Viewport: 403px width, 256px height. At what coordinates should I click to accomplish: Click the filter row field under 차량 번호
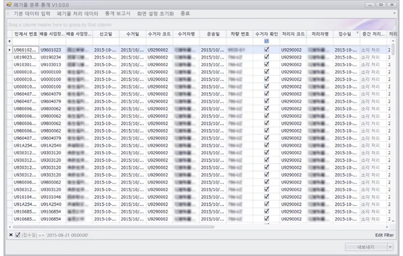(240, 41)
